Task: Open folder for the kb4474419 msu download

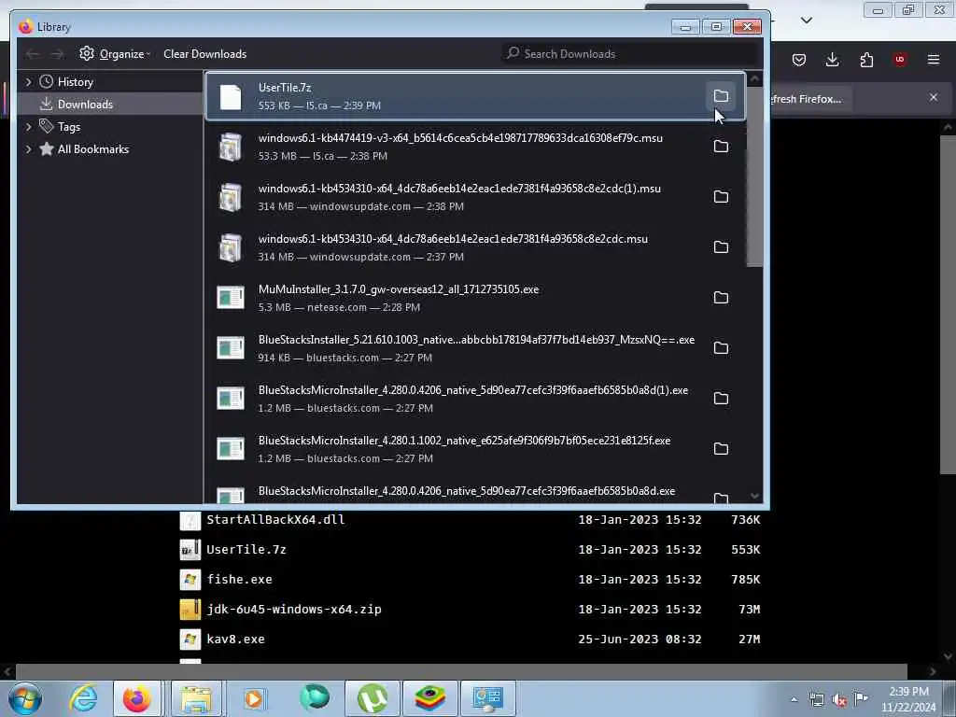Action: (721, 147)
